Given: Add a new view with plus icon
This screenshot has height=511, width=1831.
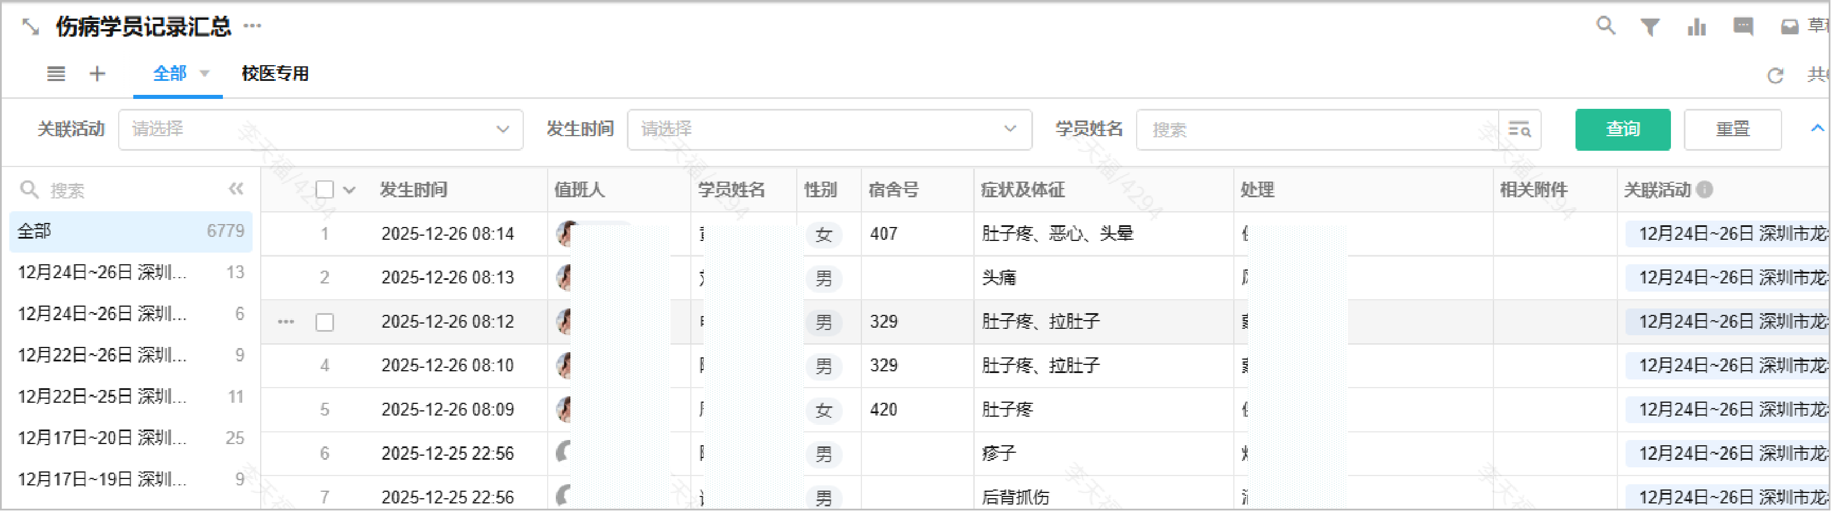Looking at the screenshot, I should (97, 73).
